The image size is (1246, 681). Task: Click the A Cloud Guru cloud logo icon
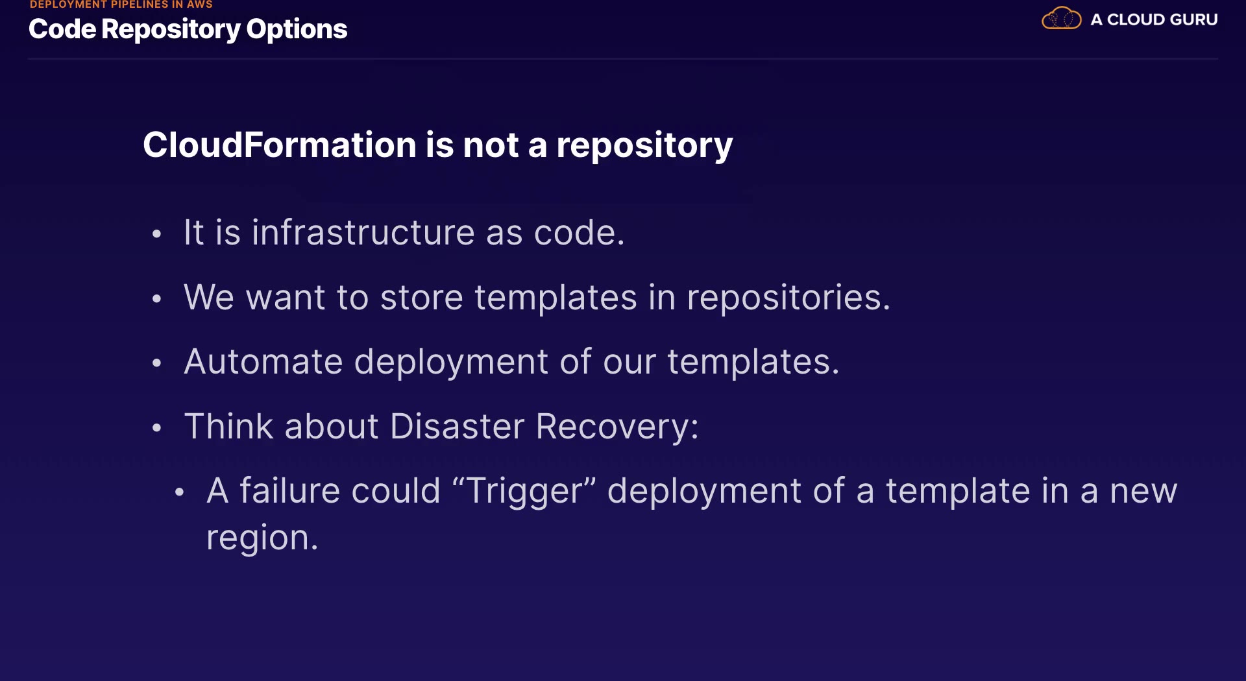tap(1061, 19)
